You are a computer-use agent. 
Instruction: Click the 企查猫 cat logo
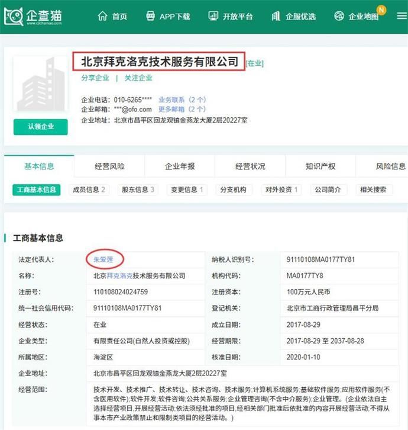click(33, 17)
